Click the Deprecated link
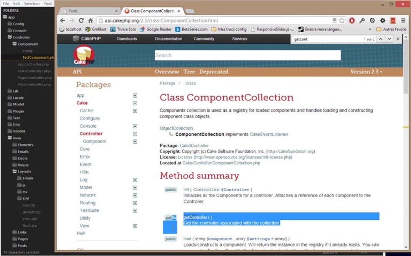The image size is (411, 256). (x=214, y=71)
